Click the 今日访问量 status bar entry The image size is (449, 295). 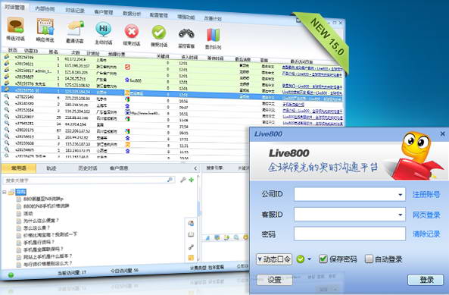coord(124,270)
